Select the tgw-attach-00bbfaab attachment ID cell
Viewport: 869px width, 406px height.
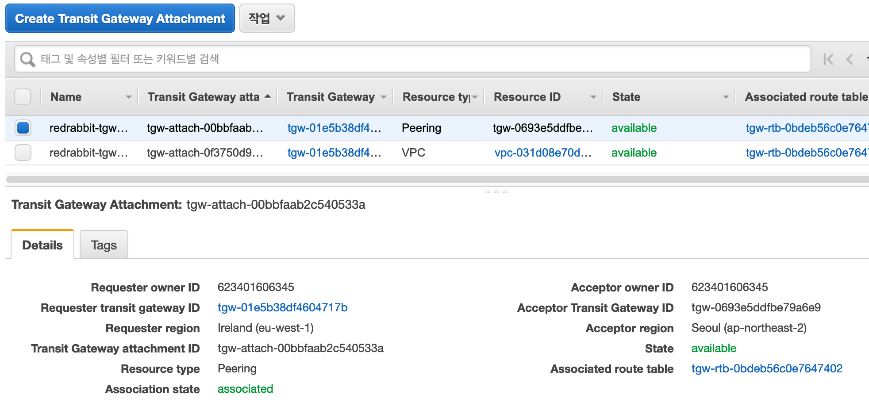(205, 128)
